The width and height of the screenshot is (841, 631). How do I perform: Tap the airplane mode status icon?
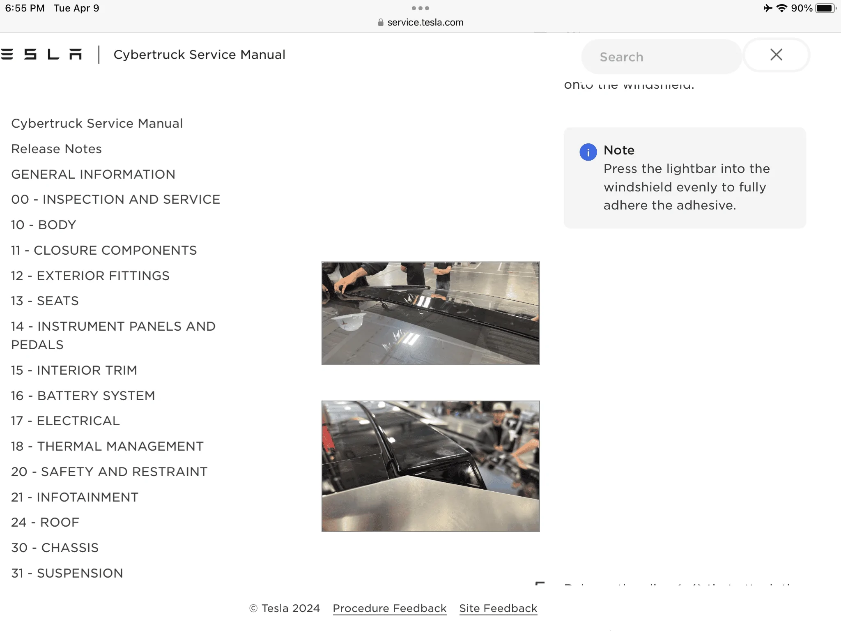(768, 8)
